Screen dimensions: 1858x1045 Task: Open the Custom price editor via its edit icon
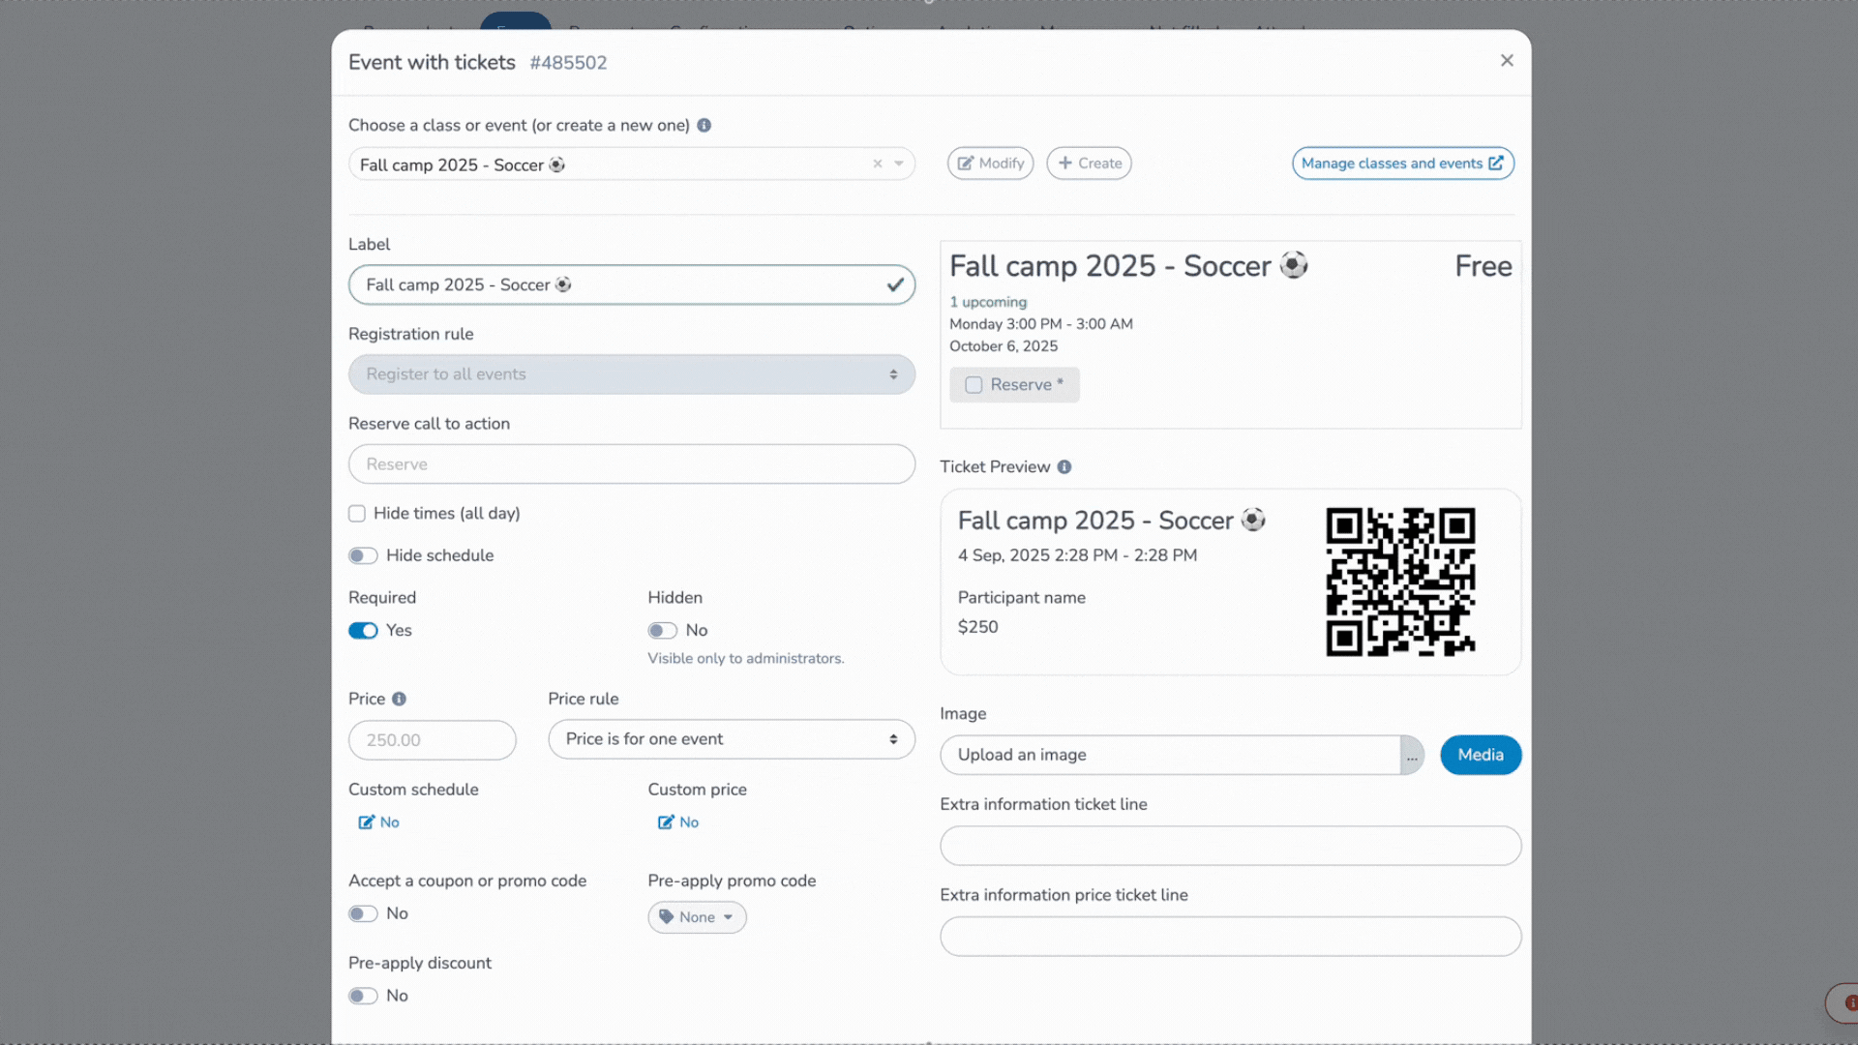[x=666, y=821]
